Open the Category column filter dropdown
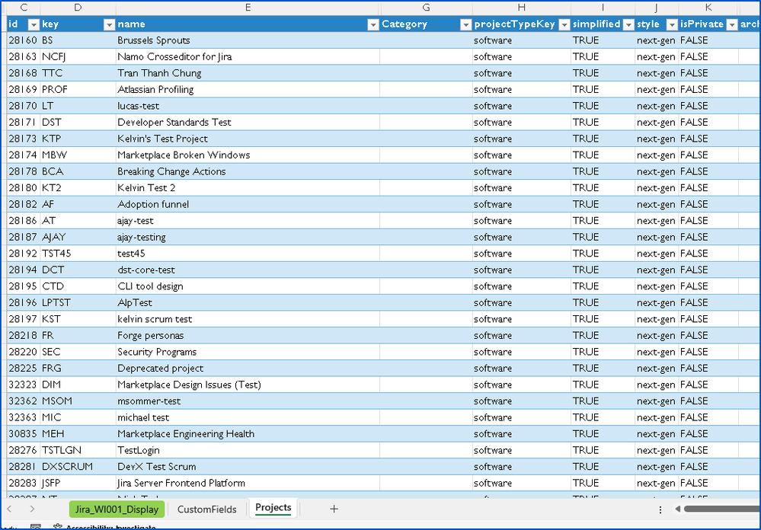This screenshot has width=761, height=530. 465,24
